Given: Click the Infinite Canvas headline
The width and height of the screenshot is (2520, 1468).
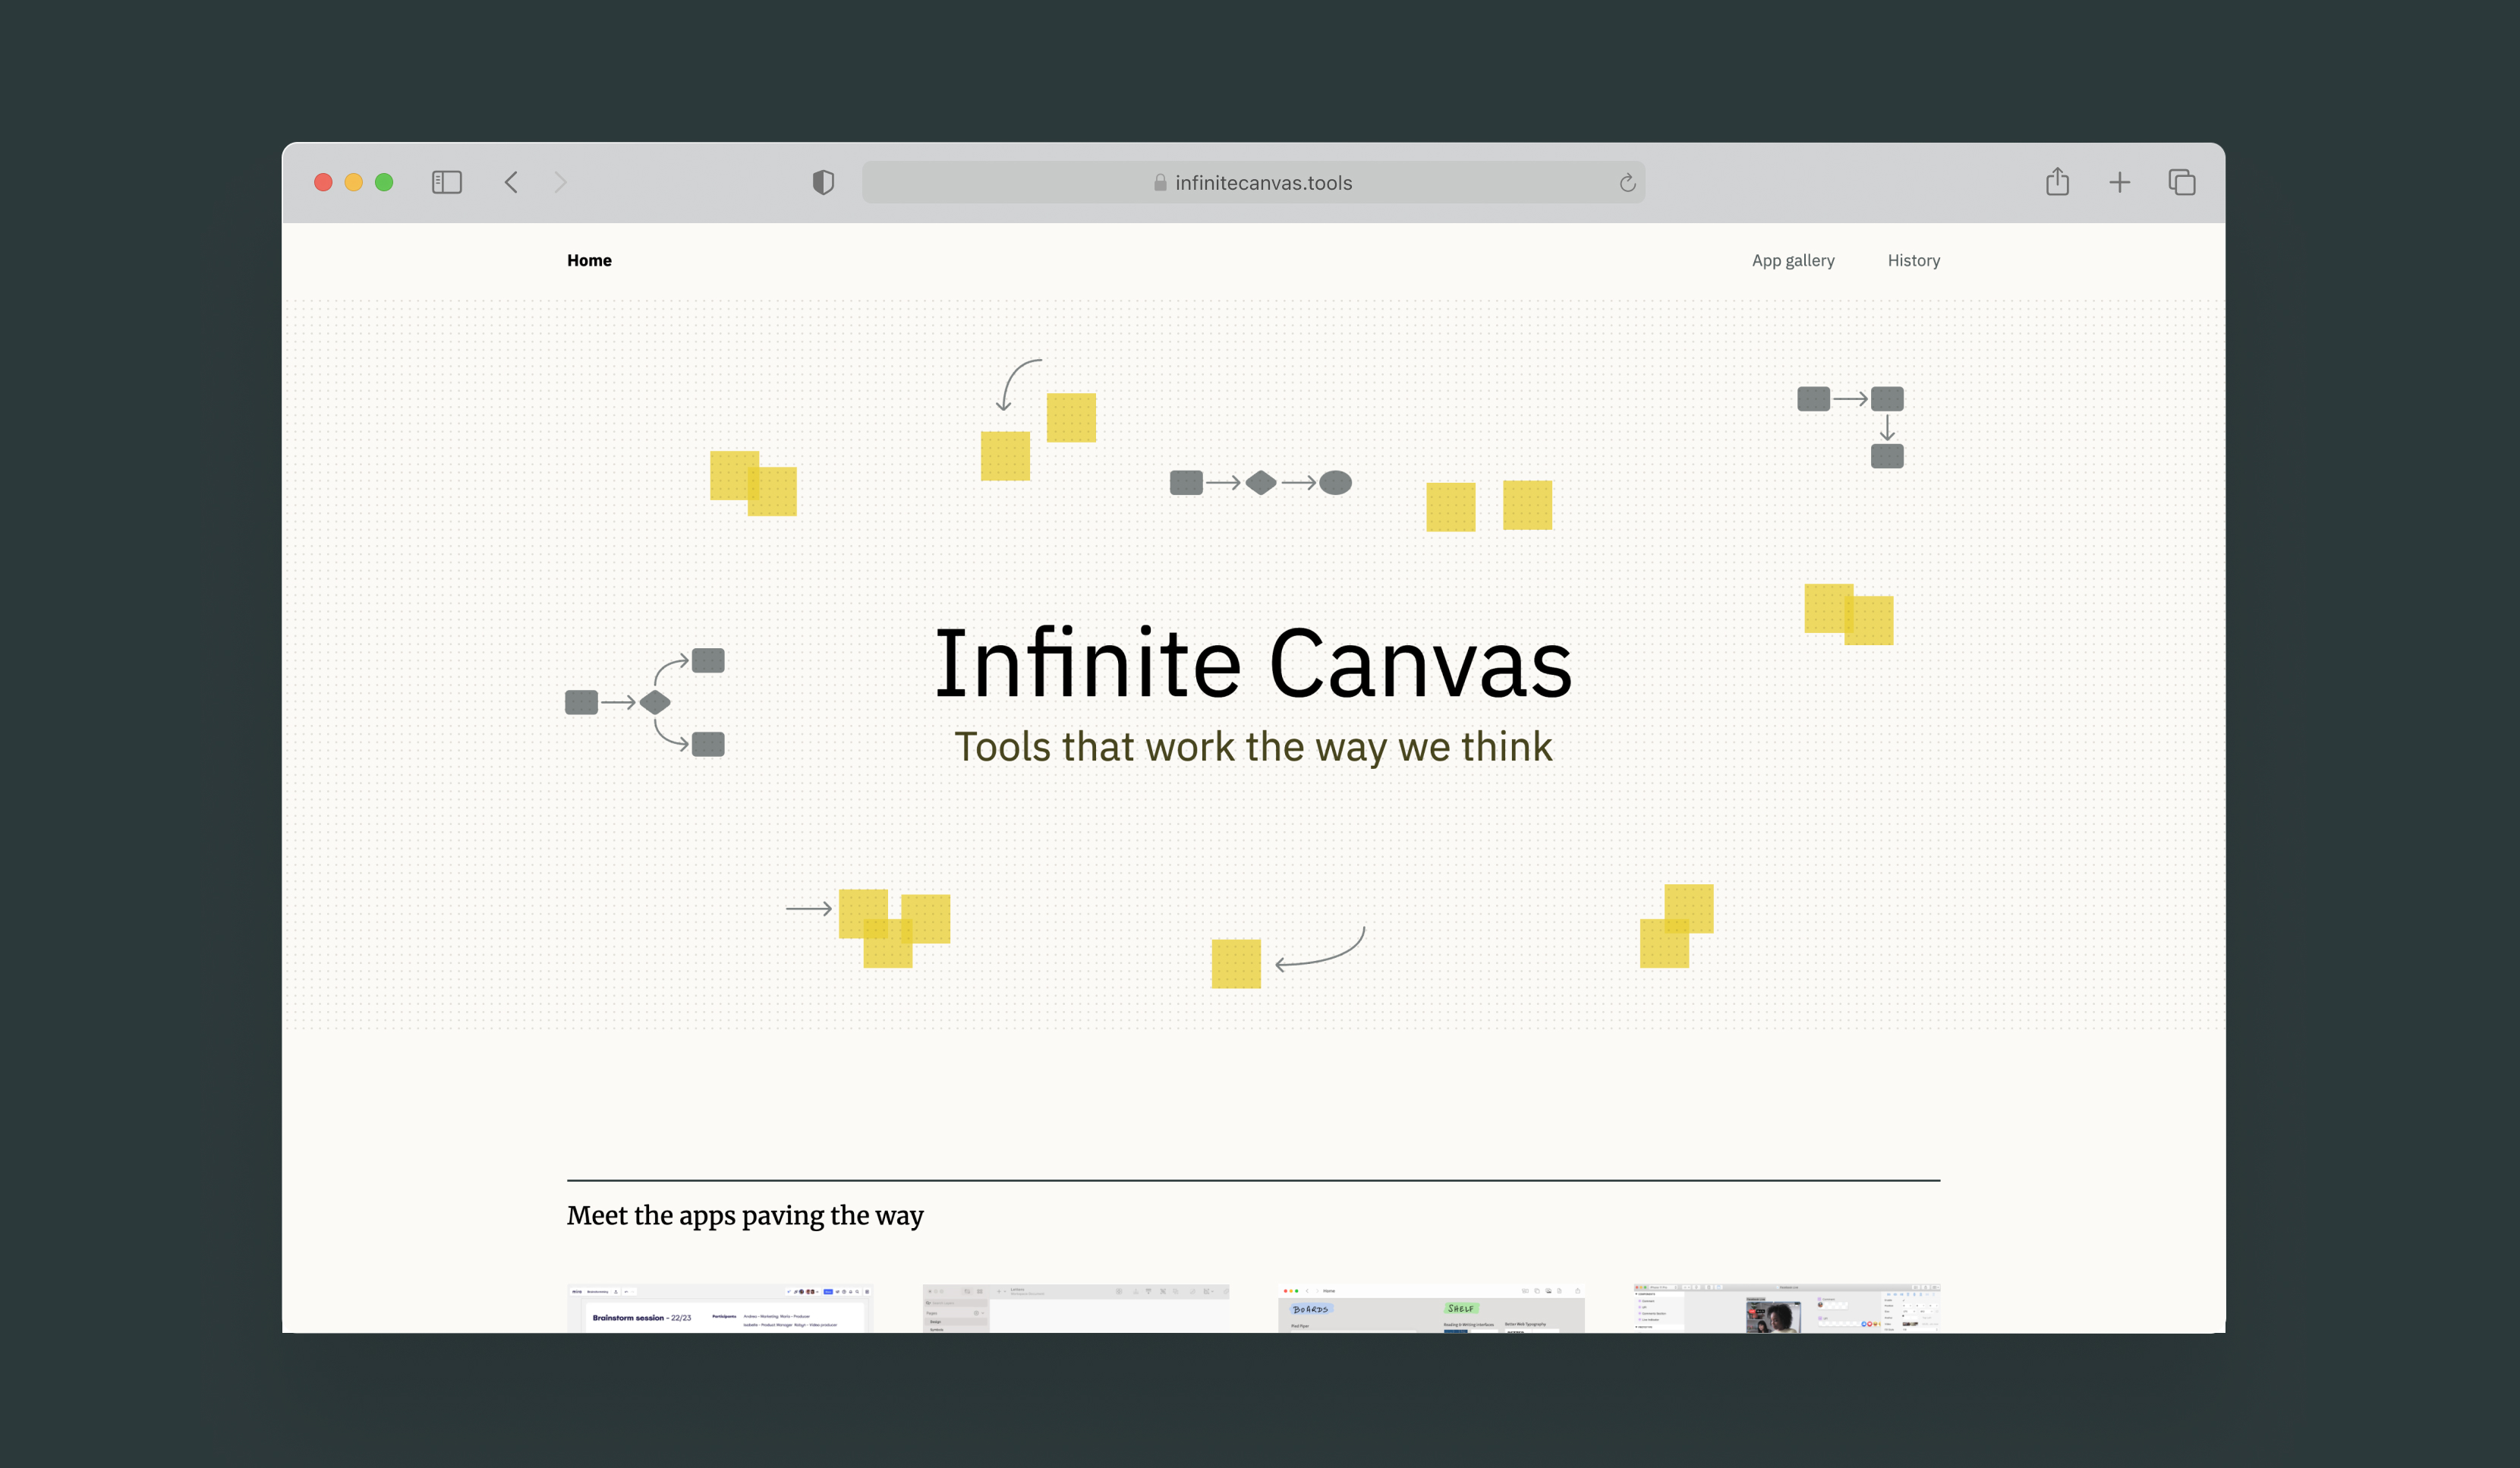Looking at the screenshot, I should (x=1253, y=662).
